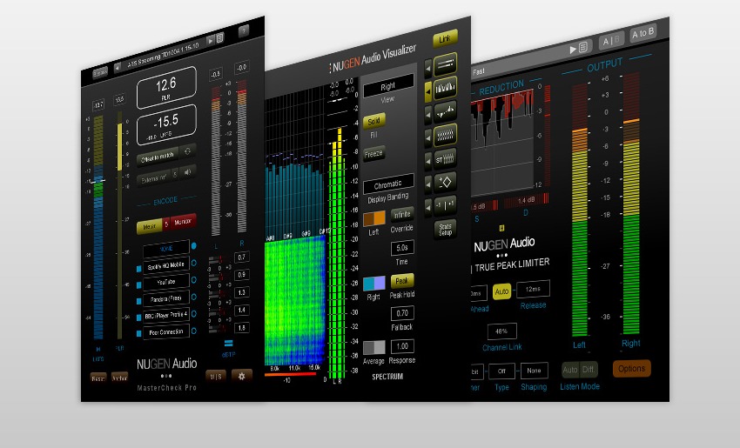Select the diamond vectorscope view icon
This screenshot has width=740, height=448.
pos(446,182)
